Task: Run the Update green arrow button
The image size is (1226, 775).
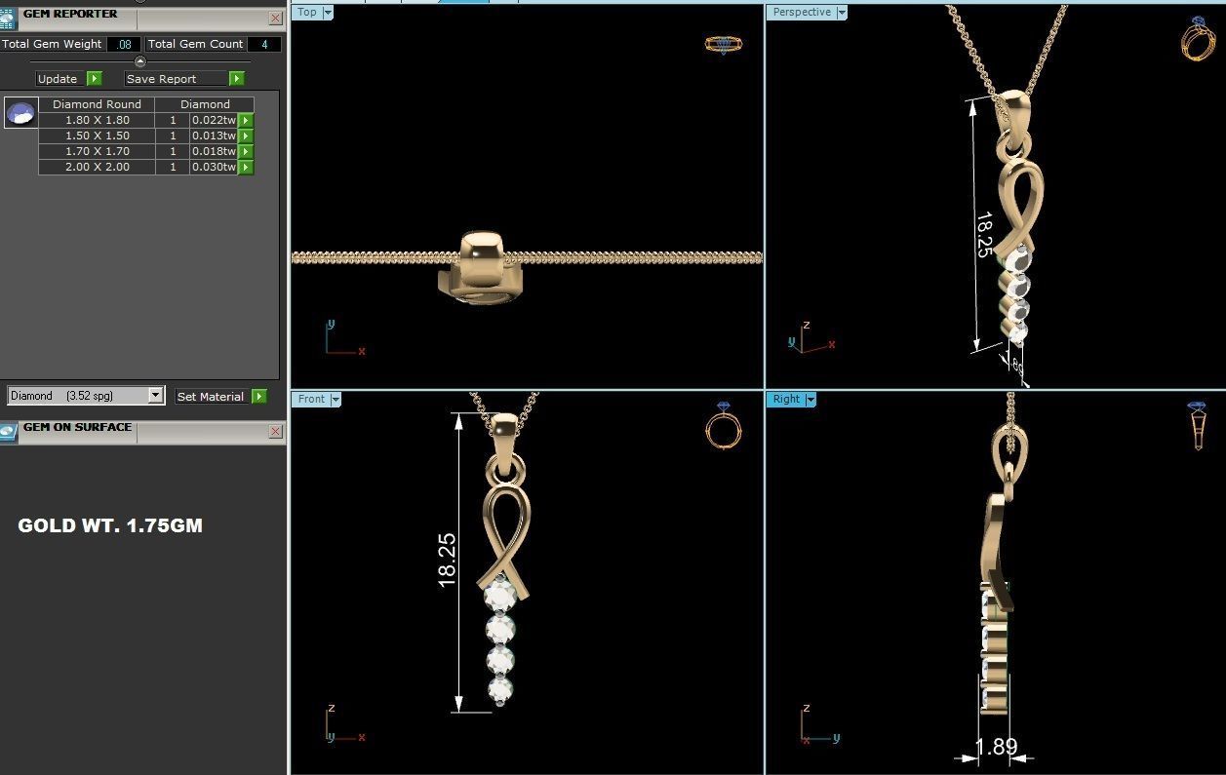Action: tap(94, 79)
